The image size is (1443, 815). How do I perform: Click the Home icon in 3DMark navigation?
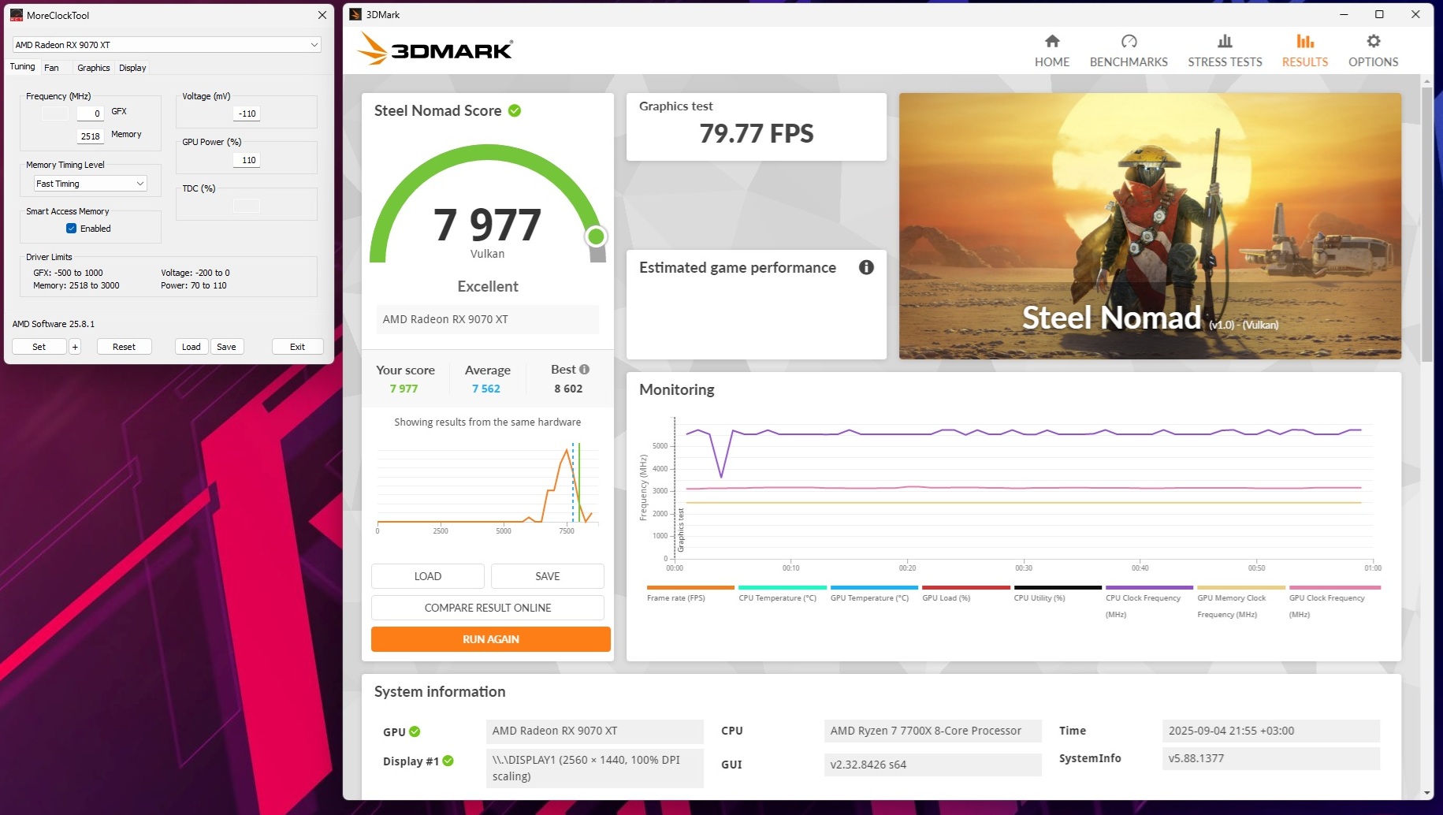click(1052, 41)
